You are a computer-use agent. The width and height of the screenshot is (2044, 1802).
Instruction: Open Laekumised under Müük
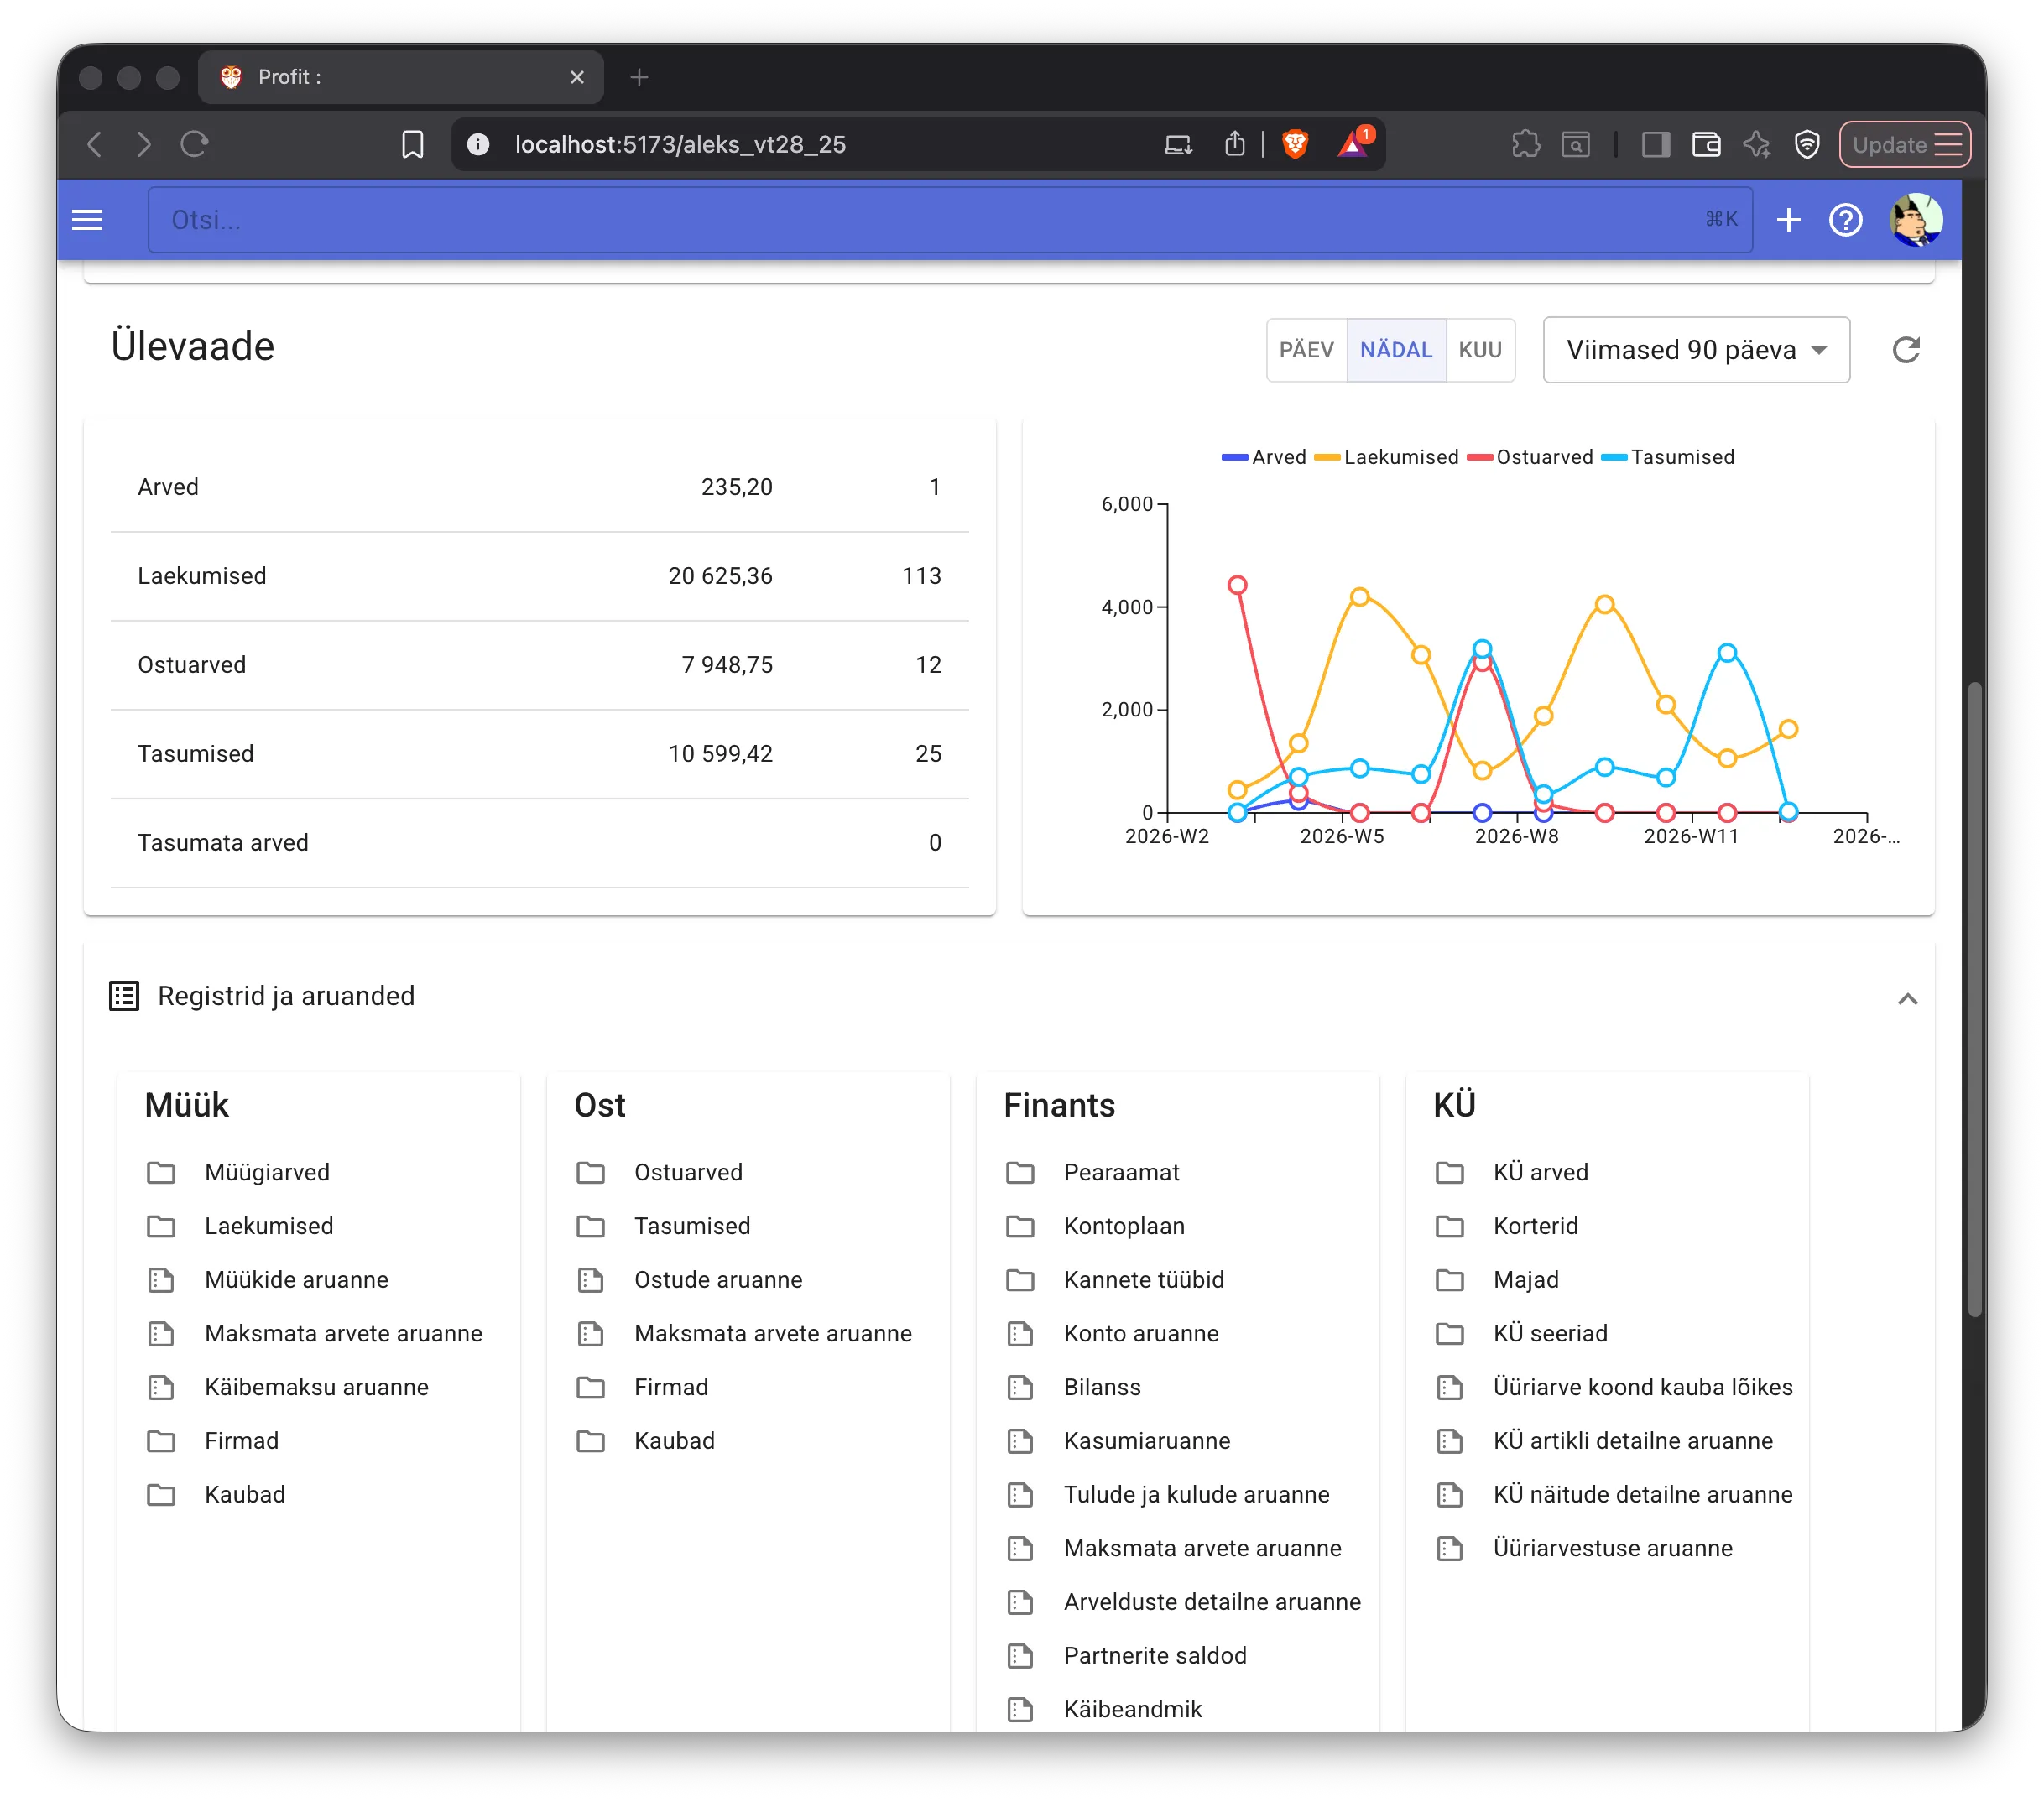(x=269, y=1226)
